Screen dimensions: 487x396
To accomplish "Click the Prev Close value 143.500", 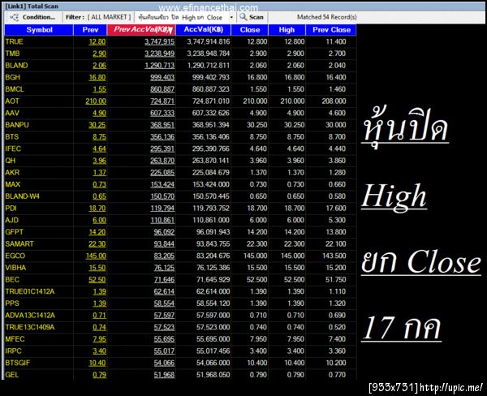I will [x=334, y=256].
